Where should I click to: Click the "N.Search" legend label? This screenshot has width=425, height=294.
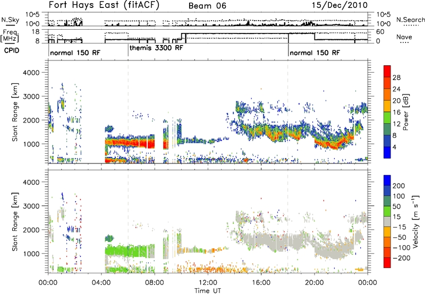pos(410,20)
